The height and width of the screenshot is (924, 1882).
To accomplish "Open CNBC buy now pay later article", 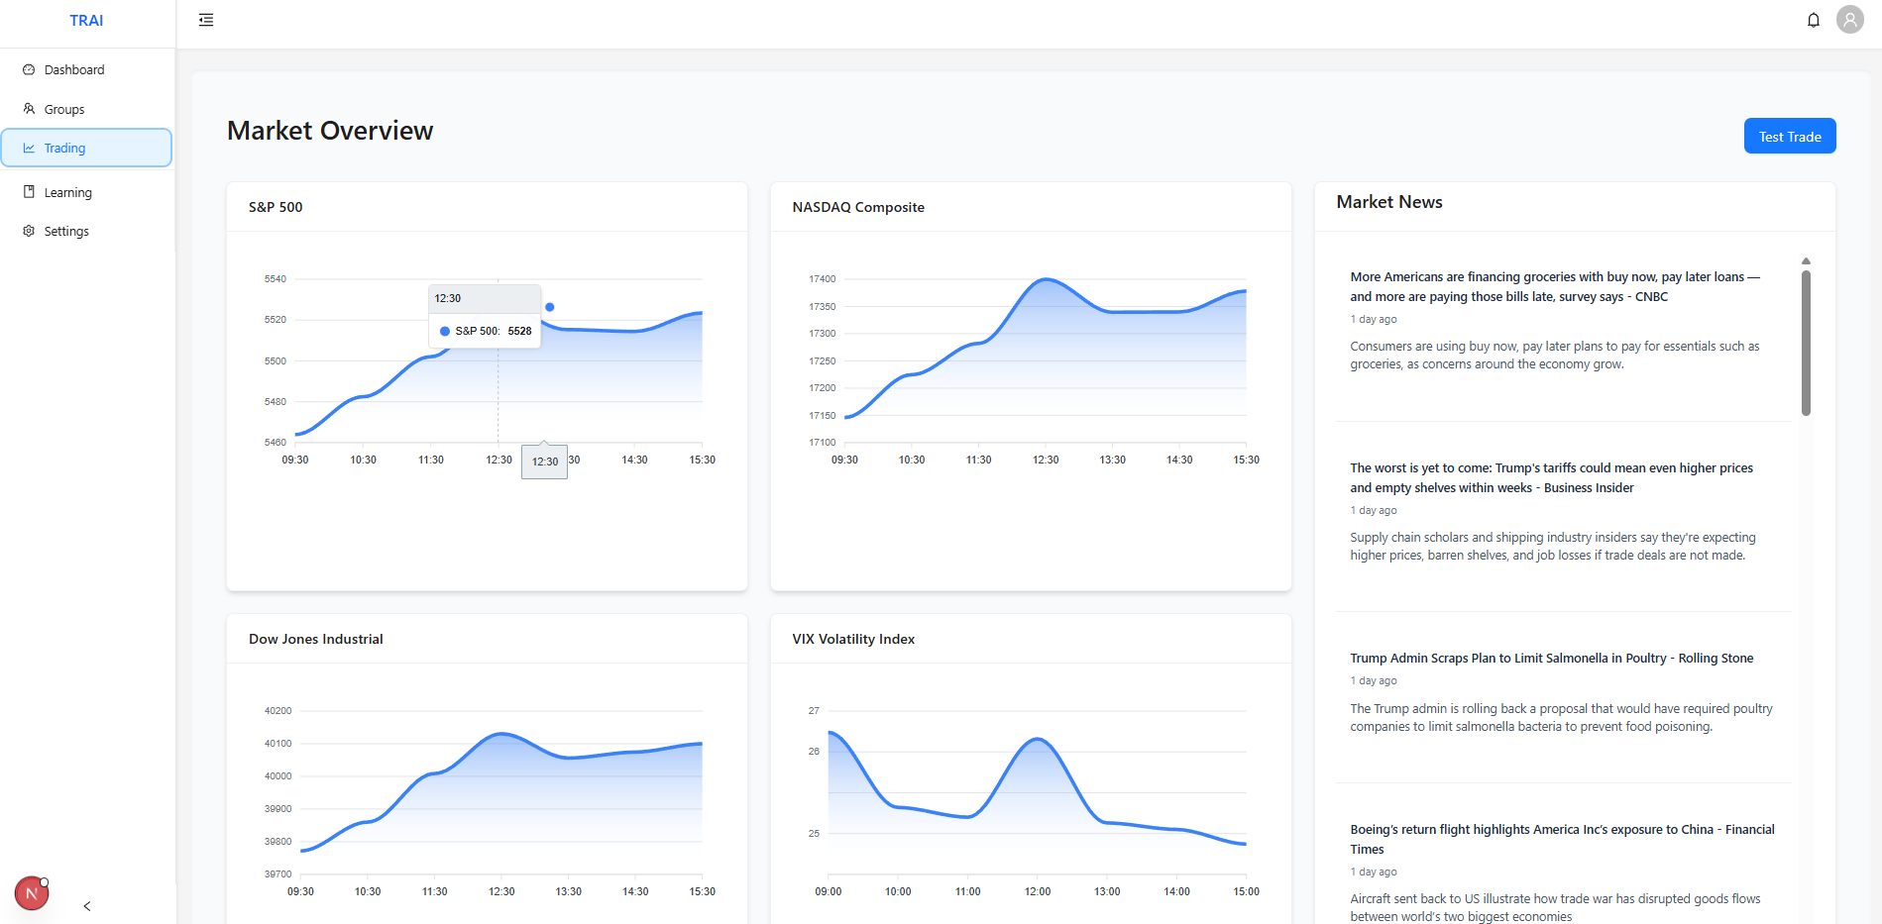I will 1555,286.
